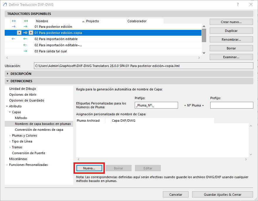Screen dimensions: 258x201
Task: Select Conversión de nombres de capa
Action: [x=39, y=130]
